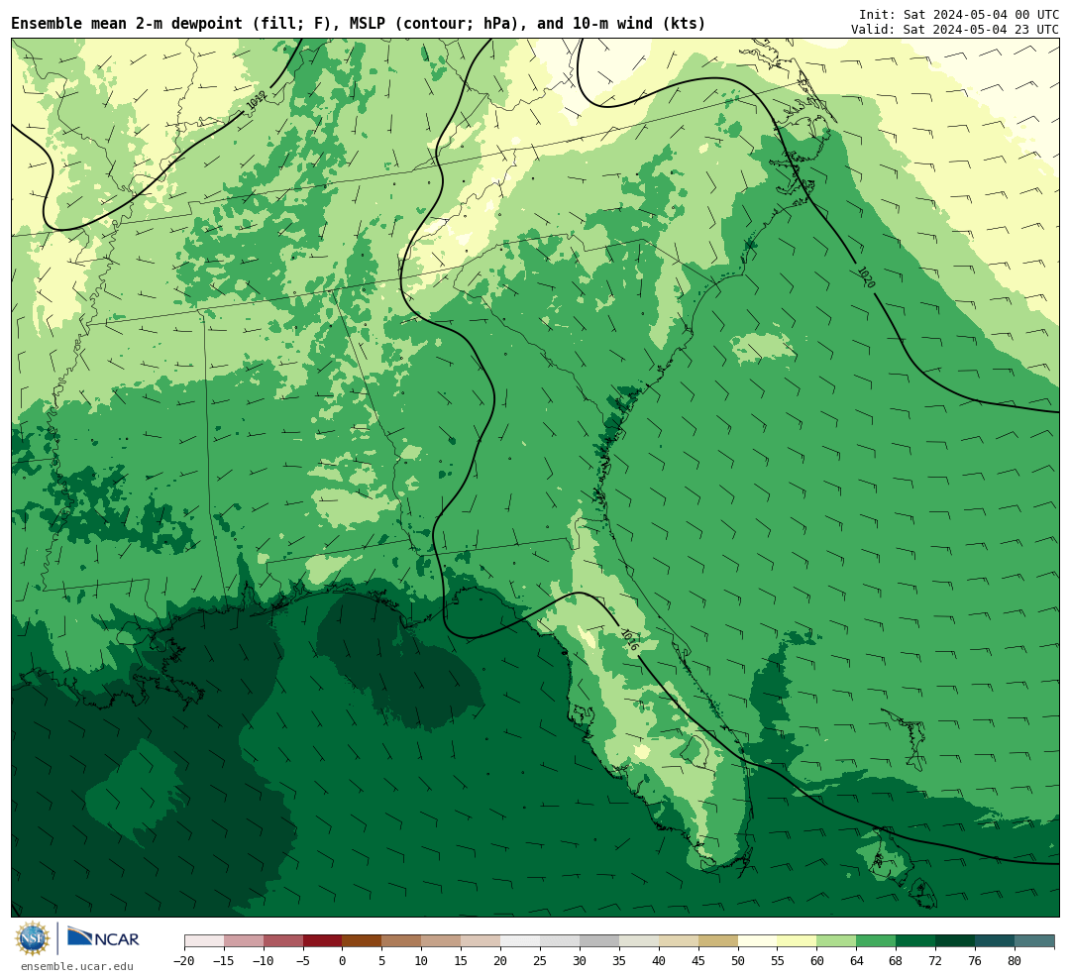
Task: Select the 68 to 72 dark green swatch
Action: (x=916, y=941)
